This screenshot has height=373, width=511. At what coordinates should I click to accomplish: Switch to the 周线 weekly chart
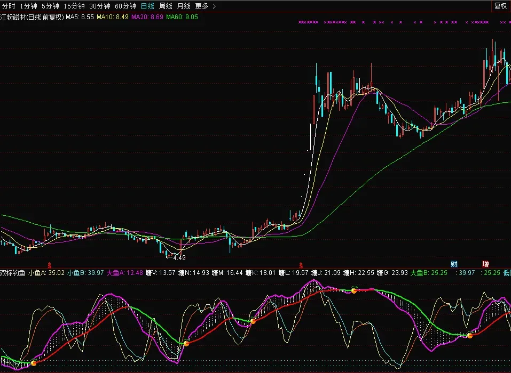[166, 6]
